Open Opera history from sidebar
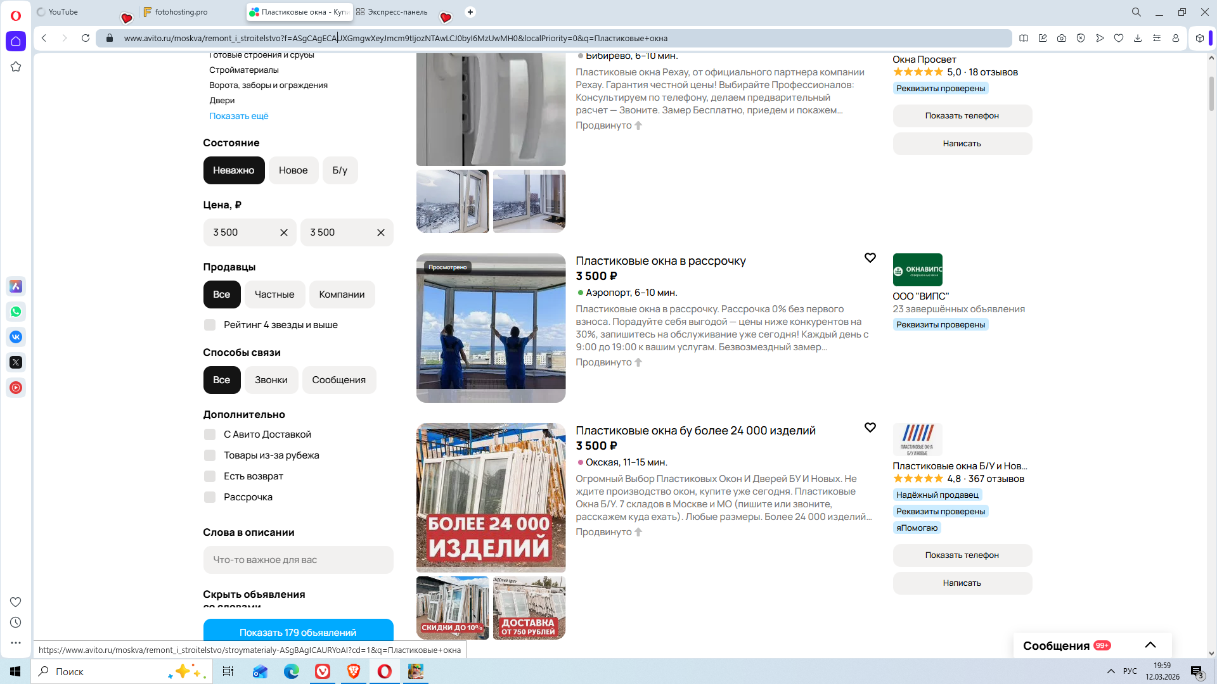1217x684 pixels. (x=16, y=623)
